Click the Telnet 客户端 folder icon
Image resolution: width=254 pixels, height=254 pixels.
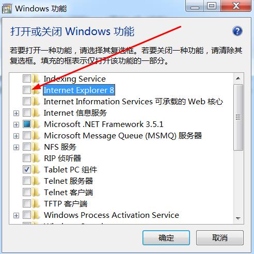click(36, 193)
